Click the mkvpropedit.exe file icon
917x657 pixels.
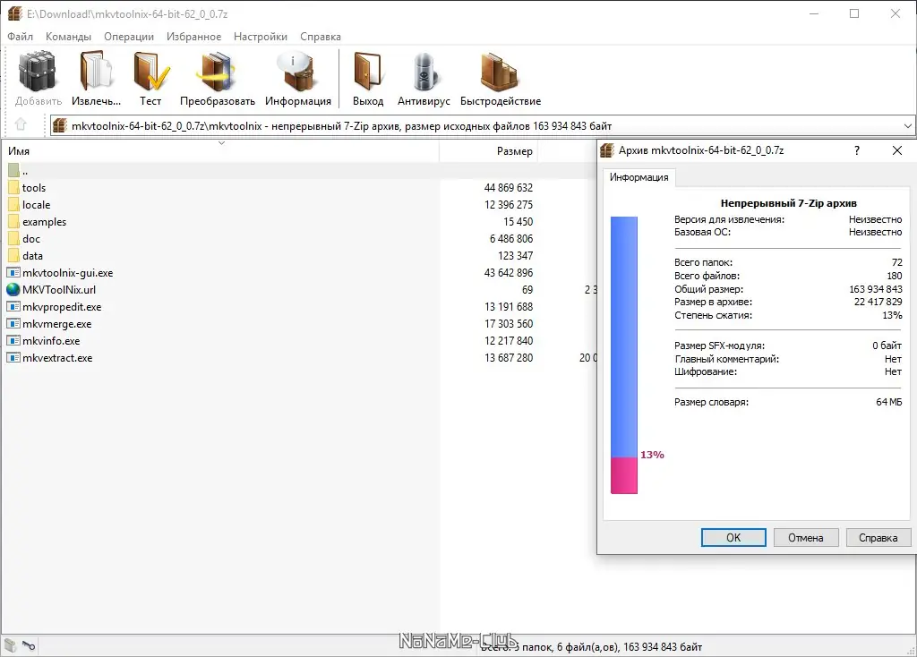13,306
